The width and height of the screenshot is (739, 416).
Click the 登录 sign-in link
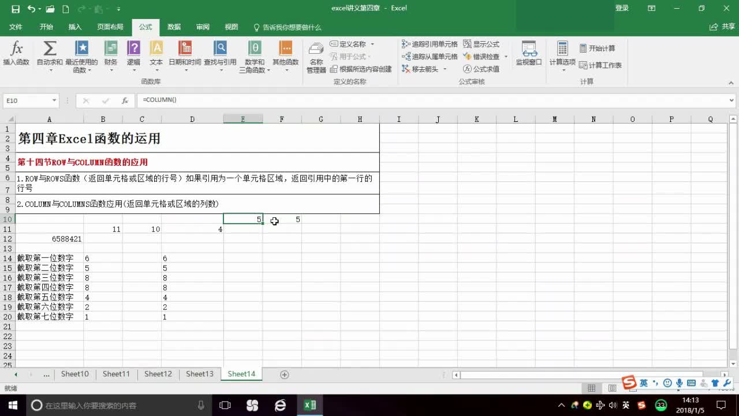pyautogui.click(x=622, y=8)
